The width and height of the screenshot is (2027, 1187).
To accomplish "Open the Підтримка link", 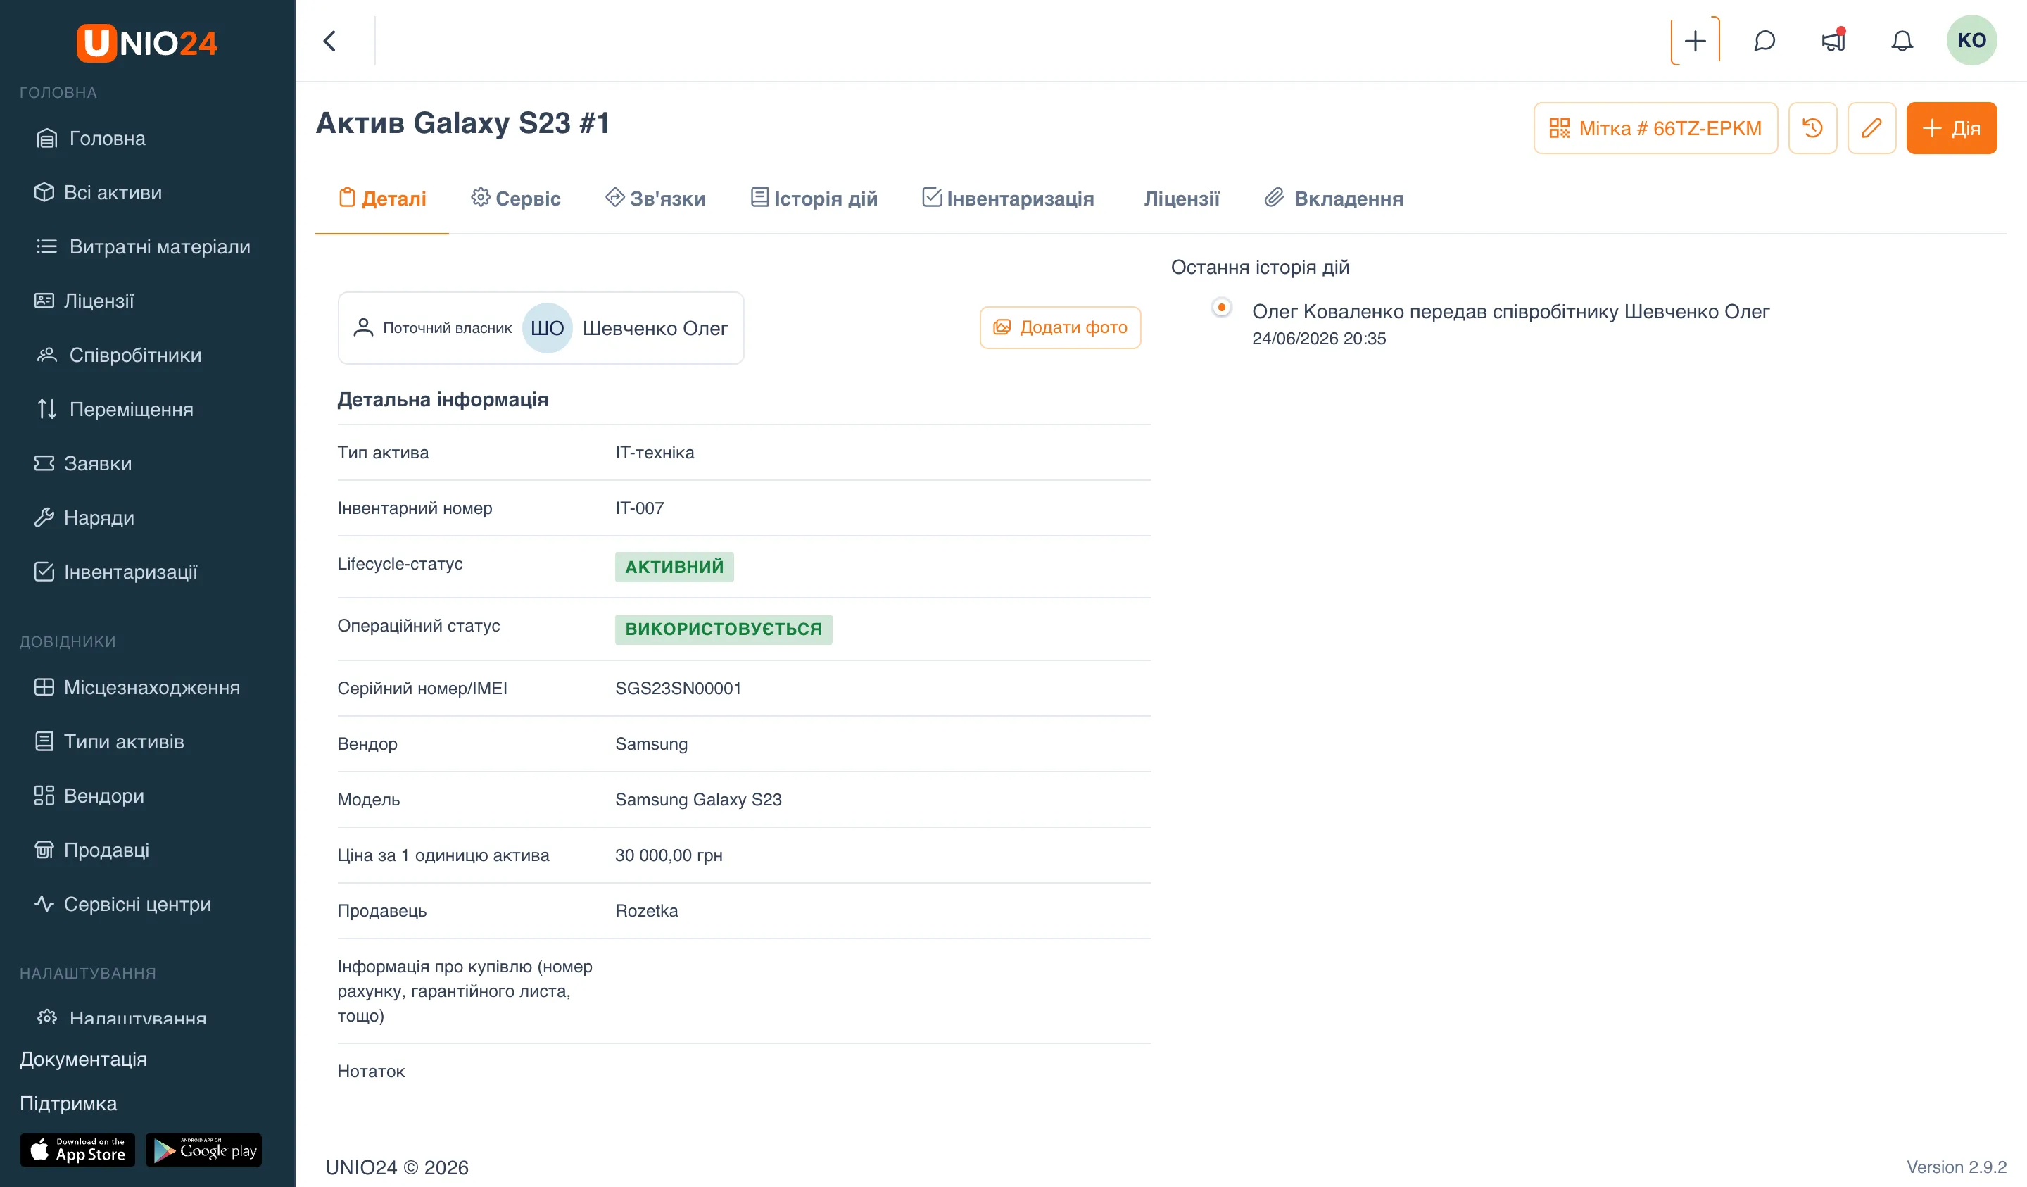I will (x=68, y=1103).
